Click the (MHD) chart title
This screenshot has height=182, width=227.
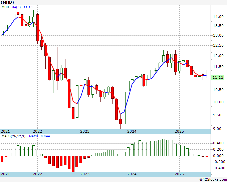(7, 2)
